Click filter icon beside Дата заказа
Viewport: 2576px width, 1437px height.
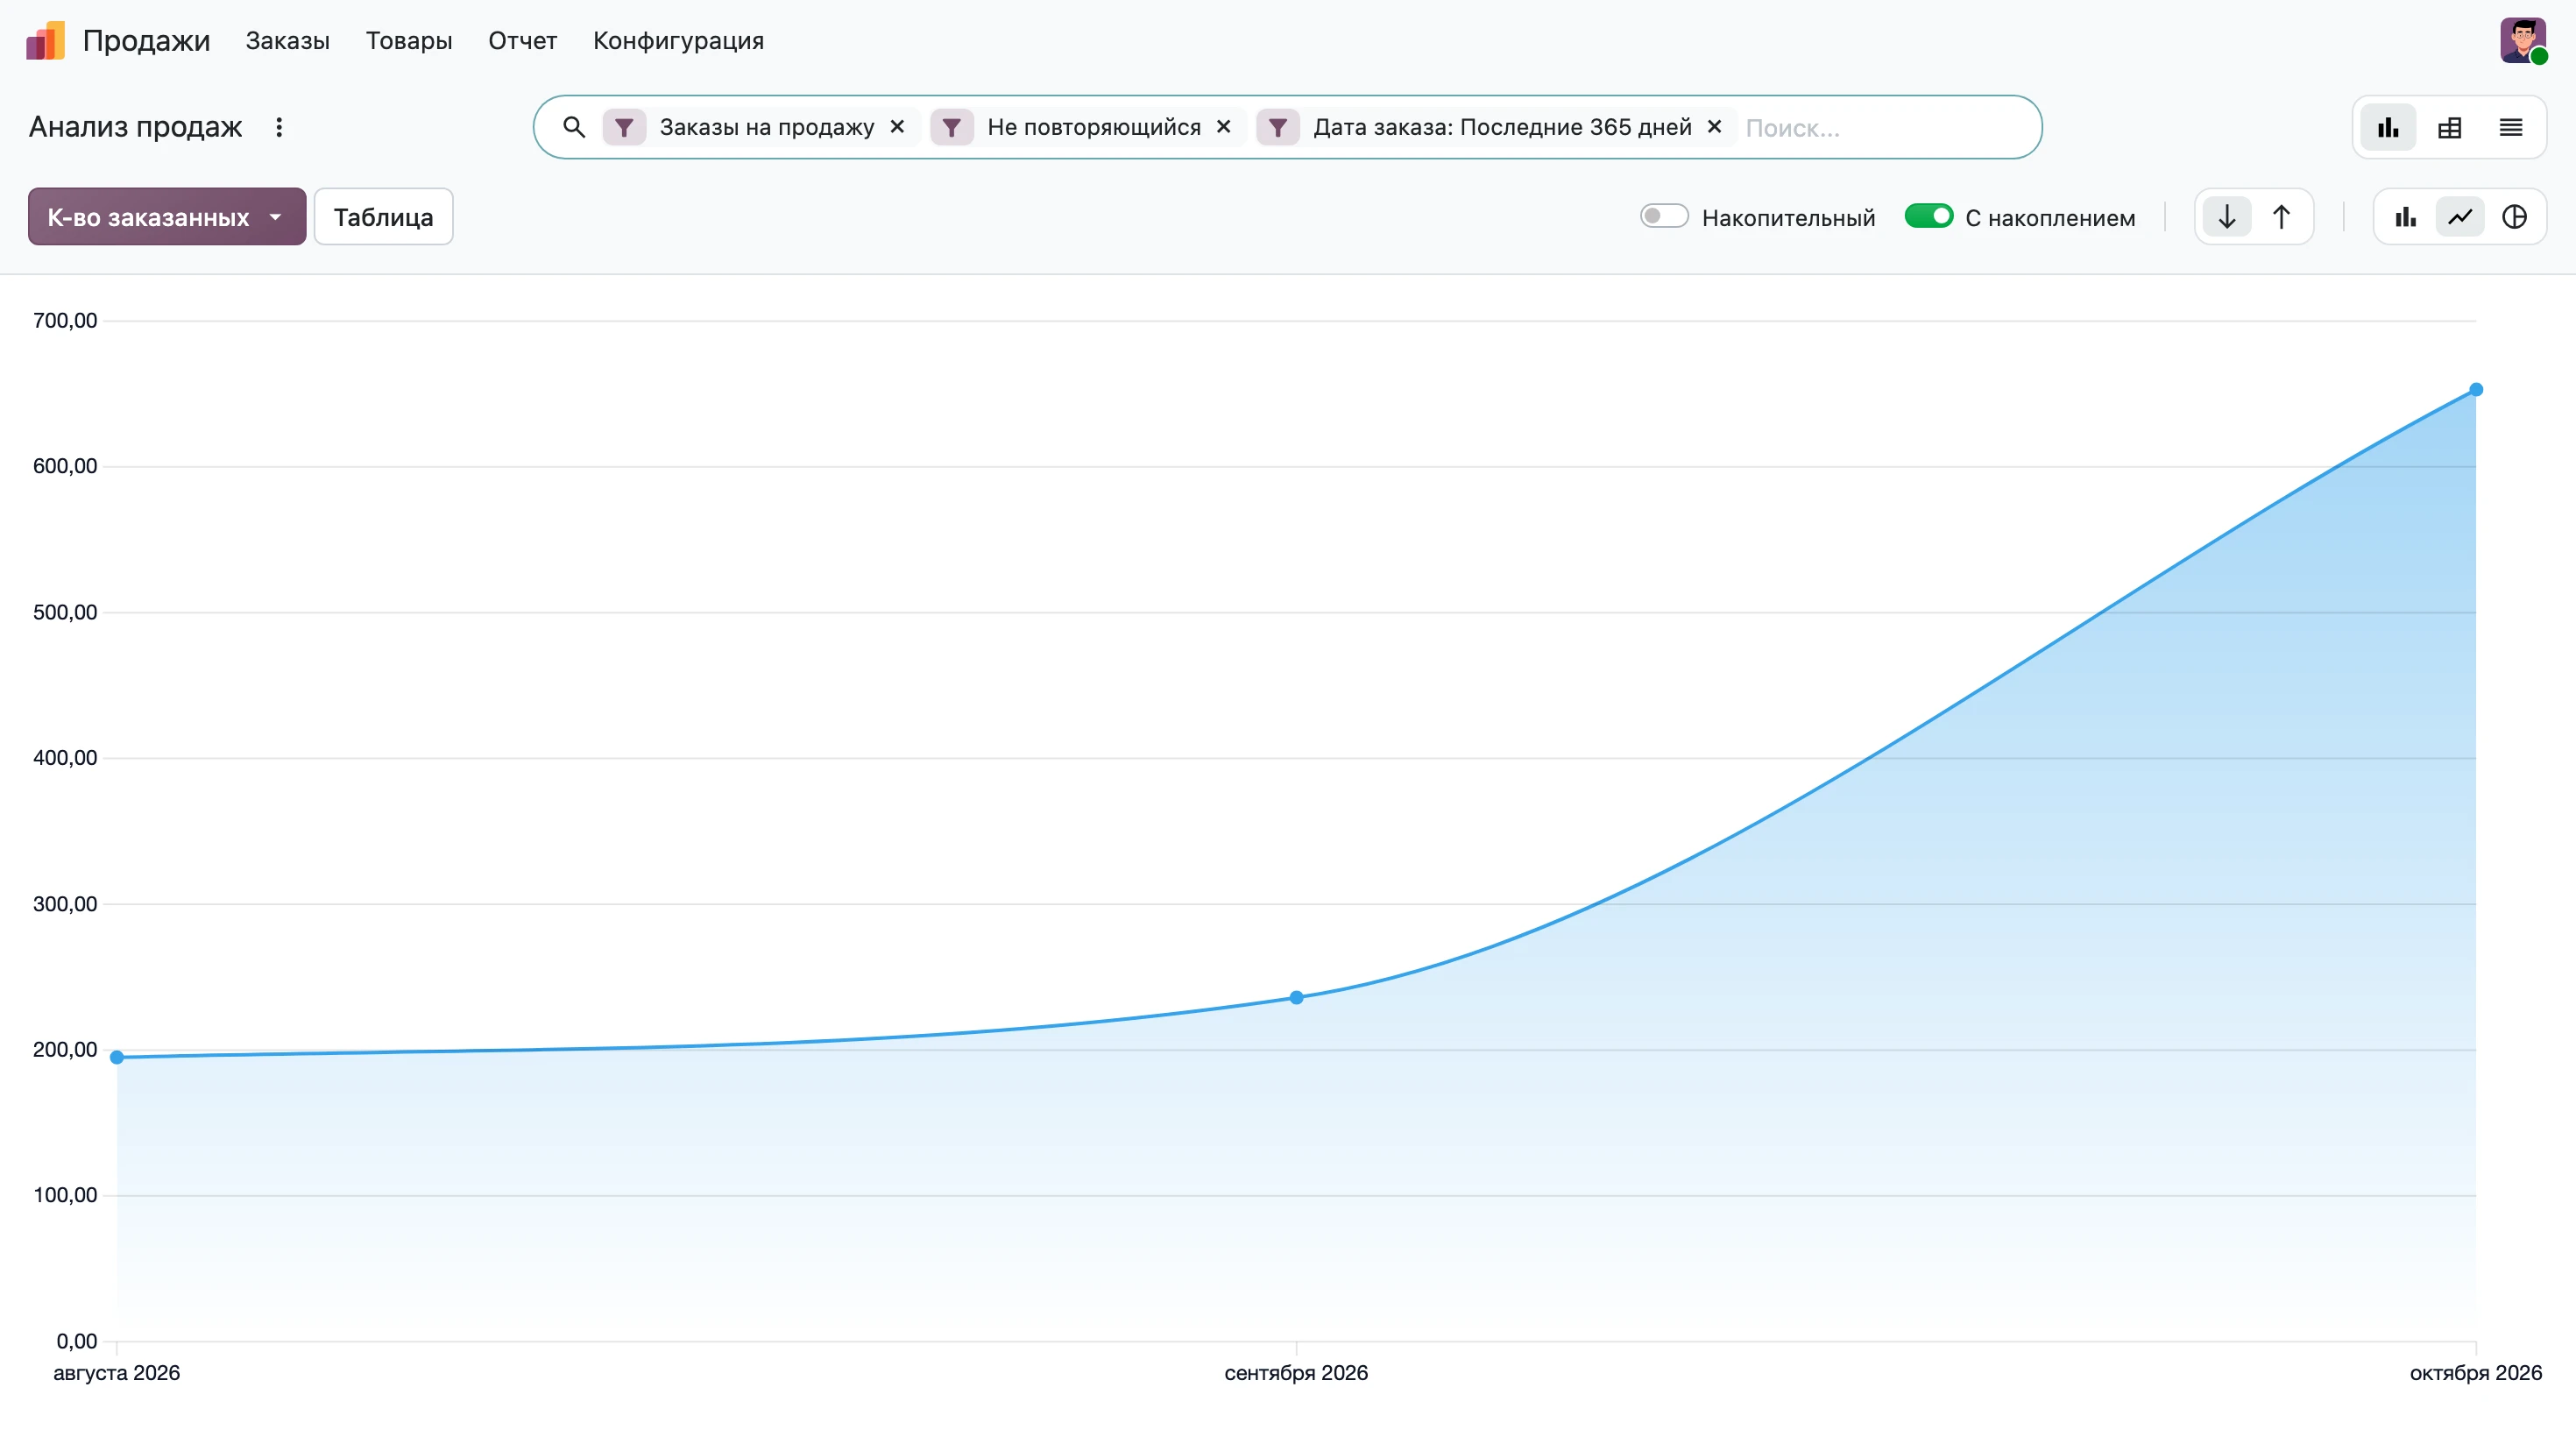(1278, 127)
